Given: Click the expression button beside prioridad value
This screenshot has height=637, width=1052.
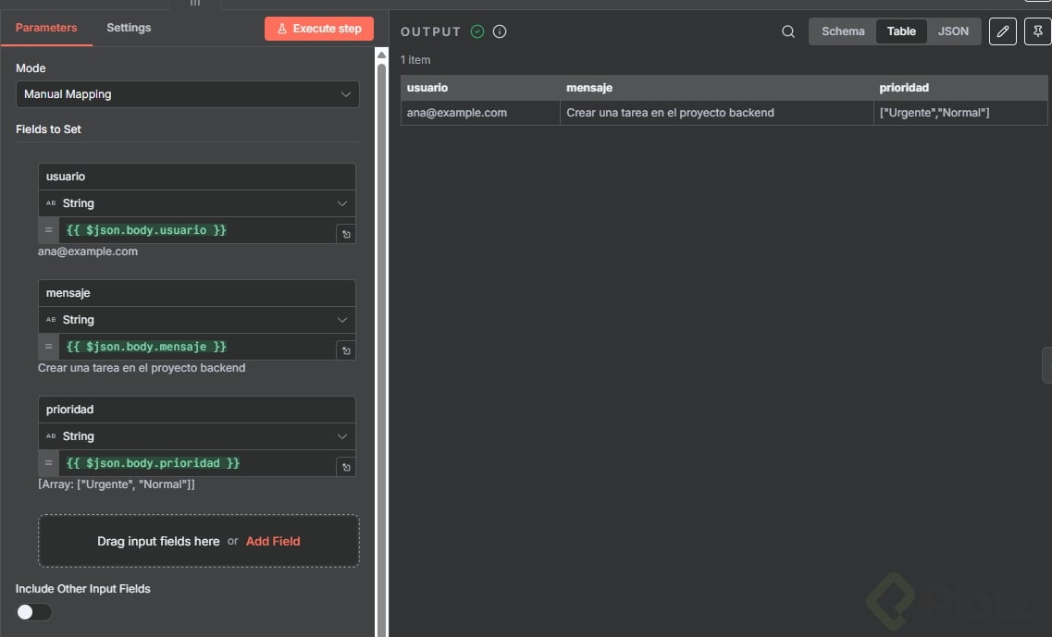Looking at the screenshot, I should (346, 468).
